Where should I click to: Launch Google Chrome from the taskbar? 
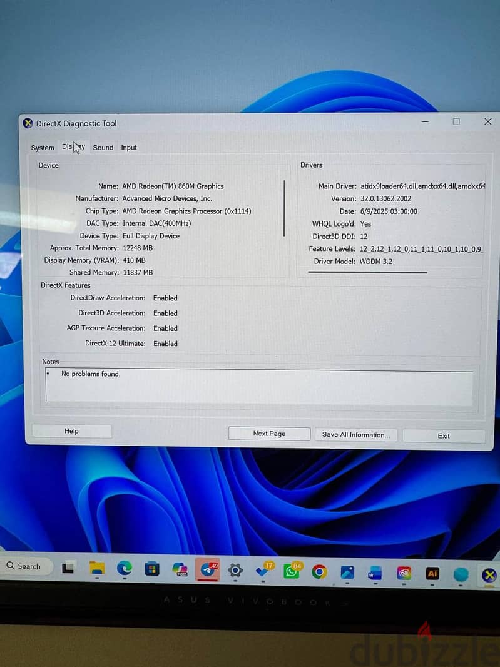(319, 572)
